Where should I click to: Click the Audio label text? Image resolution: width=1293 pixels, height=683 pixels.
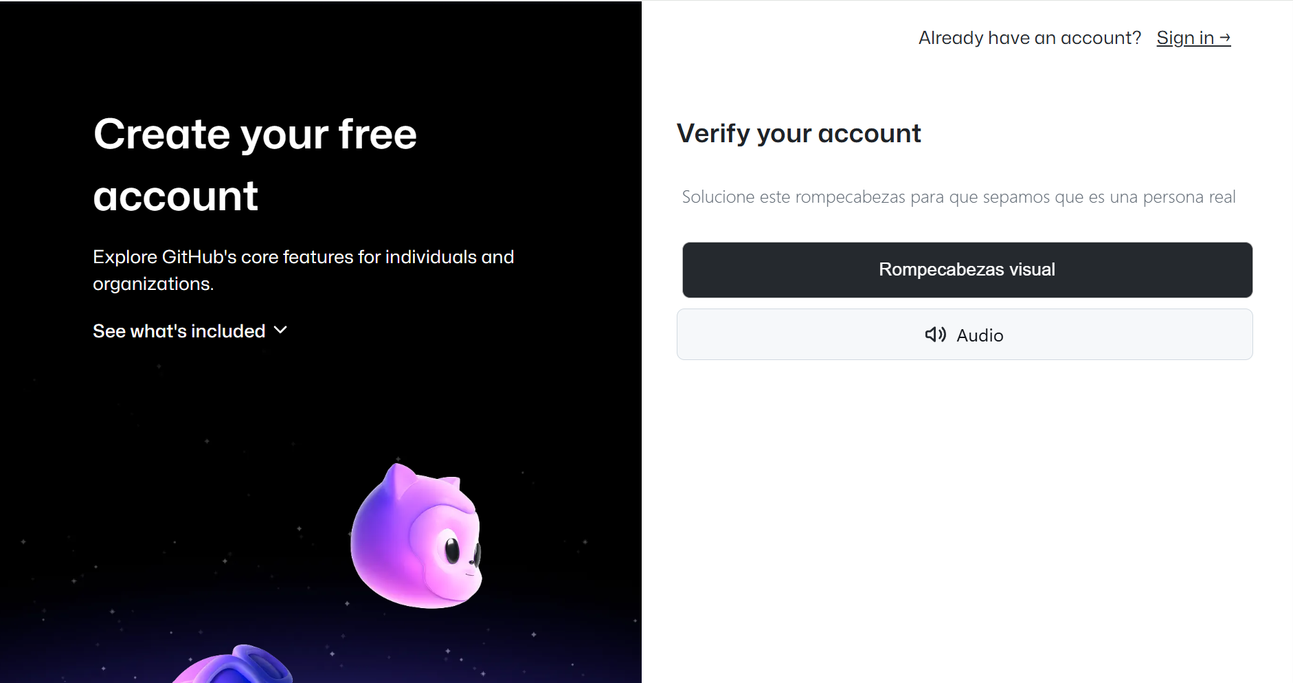tap(980, 335)
